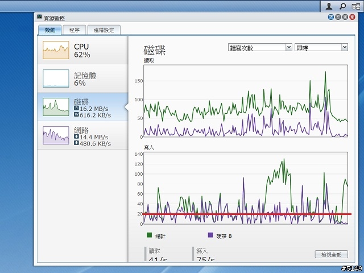Switch to the 程序 processes tab

pyautogui.click(x=75, y=30)
